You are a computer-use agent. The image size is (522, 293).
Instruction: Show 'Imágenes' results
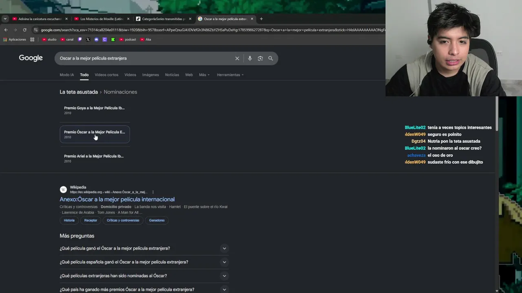click(150, 75)
